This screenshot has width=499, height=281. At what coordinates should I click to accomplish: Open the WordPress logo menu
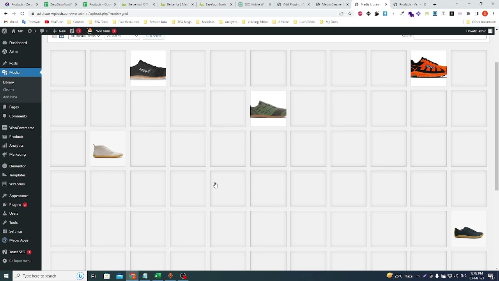(5, 31)
